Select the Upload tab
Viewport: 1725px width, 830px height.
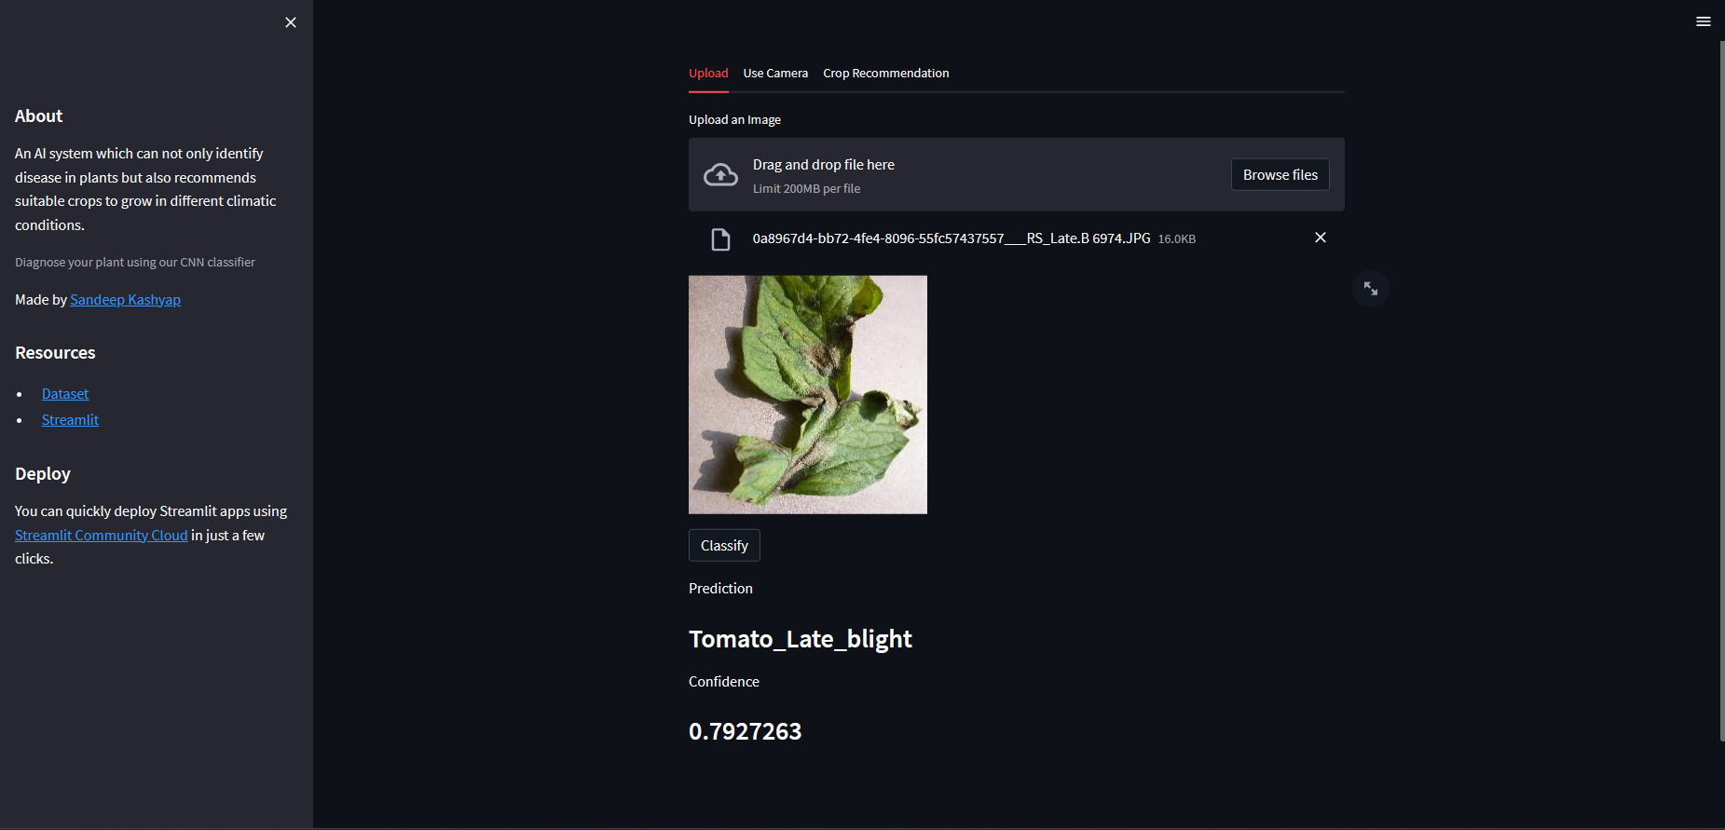point(708,74)
